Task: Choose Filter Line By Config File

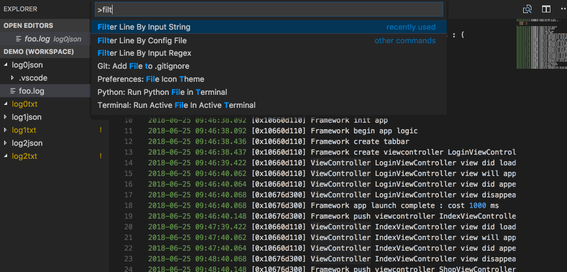Action: [x=268, y=40]
